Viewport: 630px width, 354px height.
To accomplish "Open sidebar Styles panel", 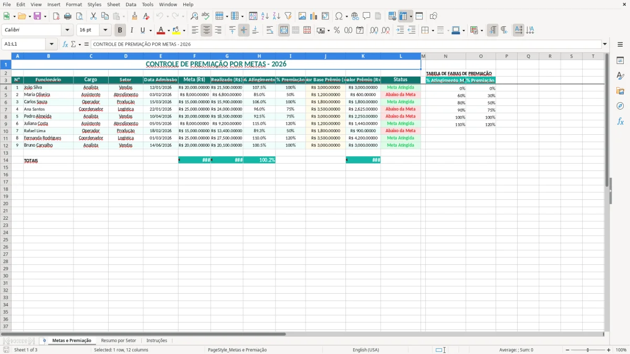I will [620, 76].
